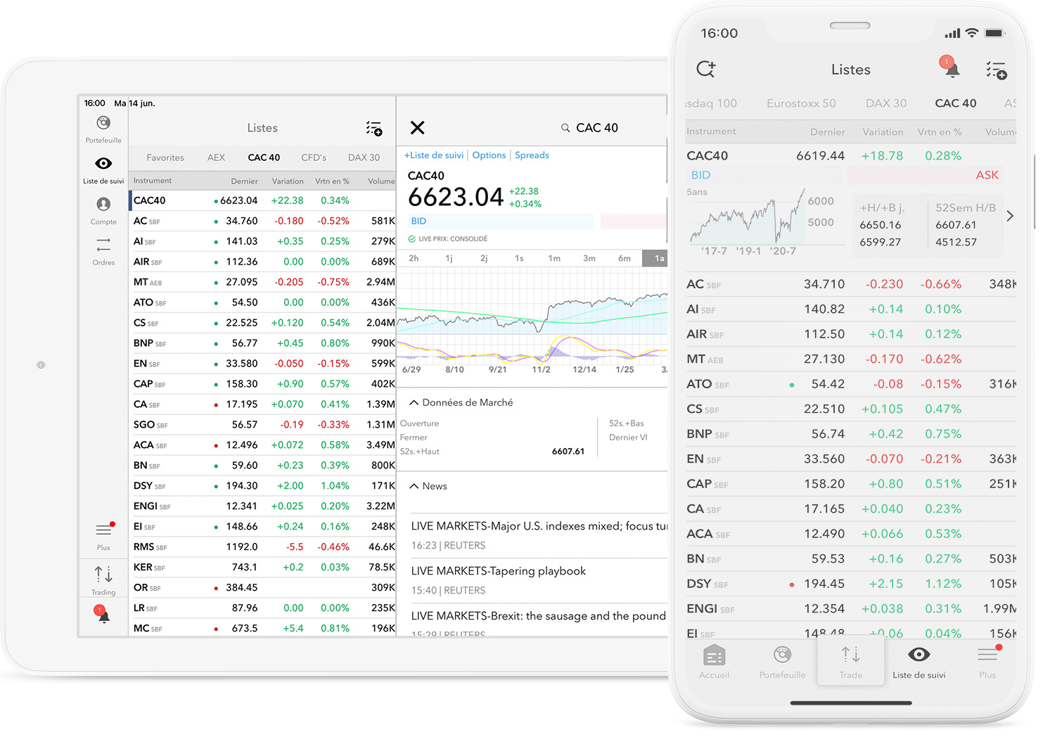Click Spreads link in detail panel
Image resolution: width=1043 pixels, height=742 pixels.
[532, 155]
